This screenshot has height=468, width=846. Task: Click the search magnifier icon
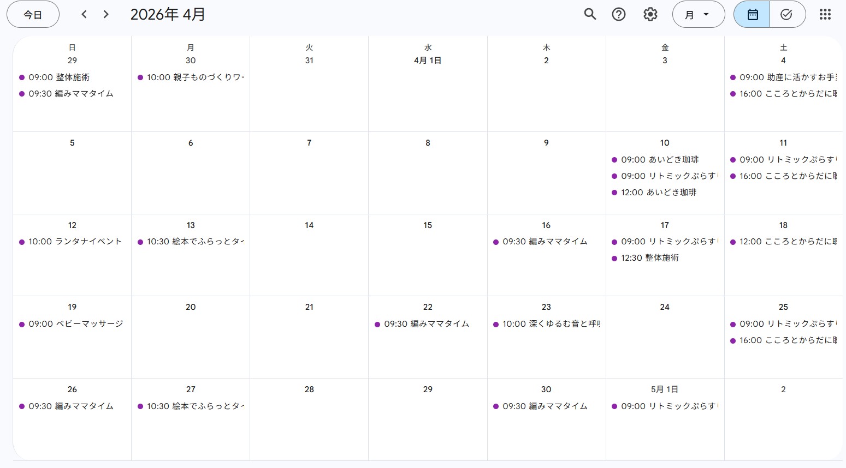click(x=590, y=14)
